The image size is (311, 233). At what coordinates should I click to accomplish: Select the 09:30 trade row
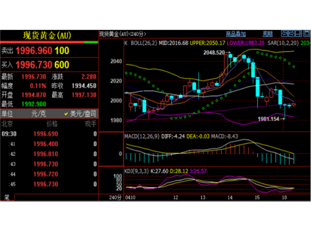click(x=49, y=134)
